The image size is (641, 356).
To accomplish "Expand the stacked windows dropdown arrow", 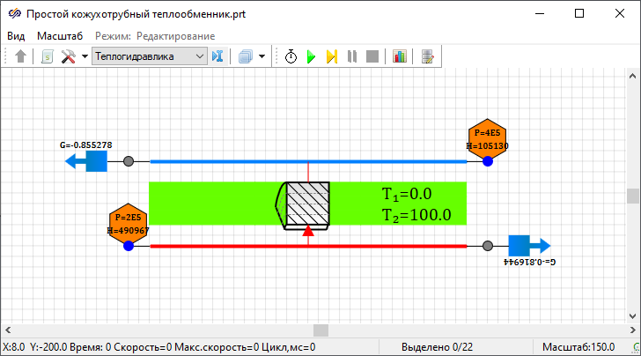I will [262, 56].
